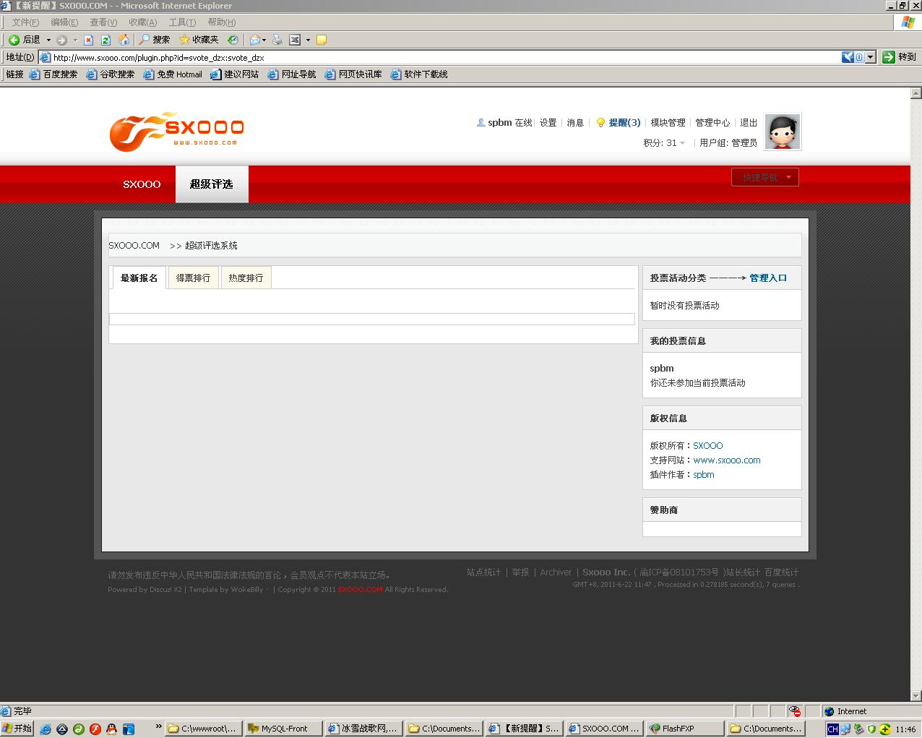Image resolution: width=922 pixels, height=738 pixels.
Task: Click the Windows 开始 Start button
Action: (18, 729)
